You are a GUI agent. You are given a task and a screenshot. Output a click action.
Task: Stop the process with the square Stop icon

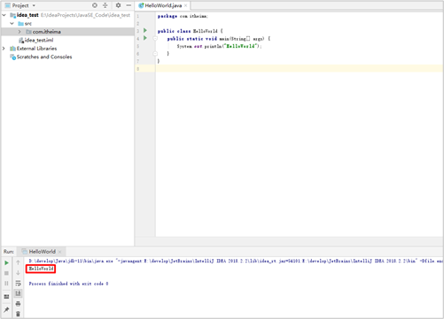[6, 273]
